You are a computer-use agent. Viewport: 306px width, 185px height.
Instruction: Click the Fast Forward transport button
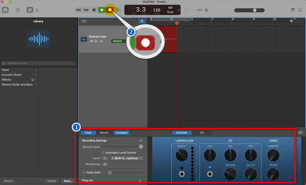[86, 10]
